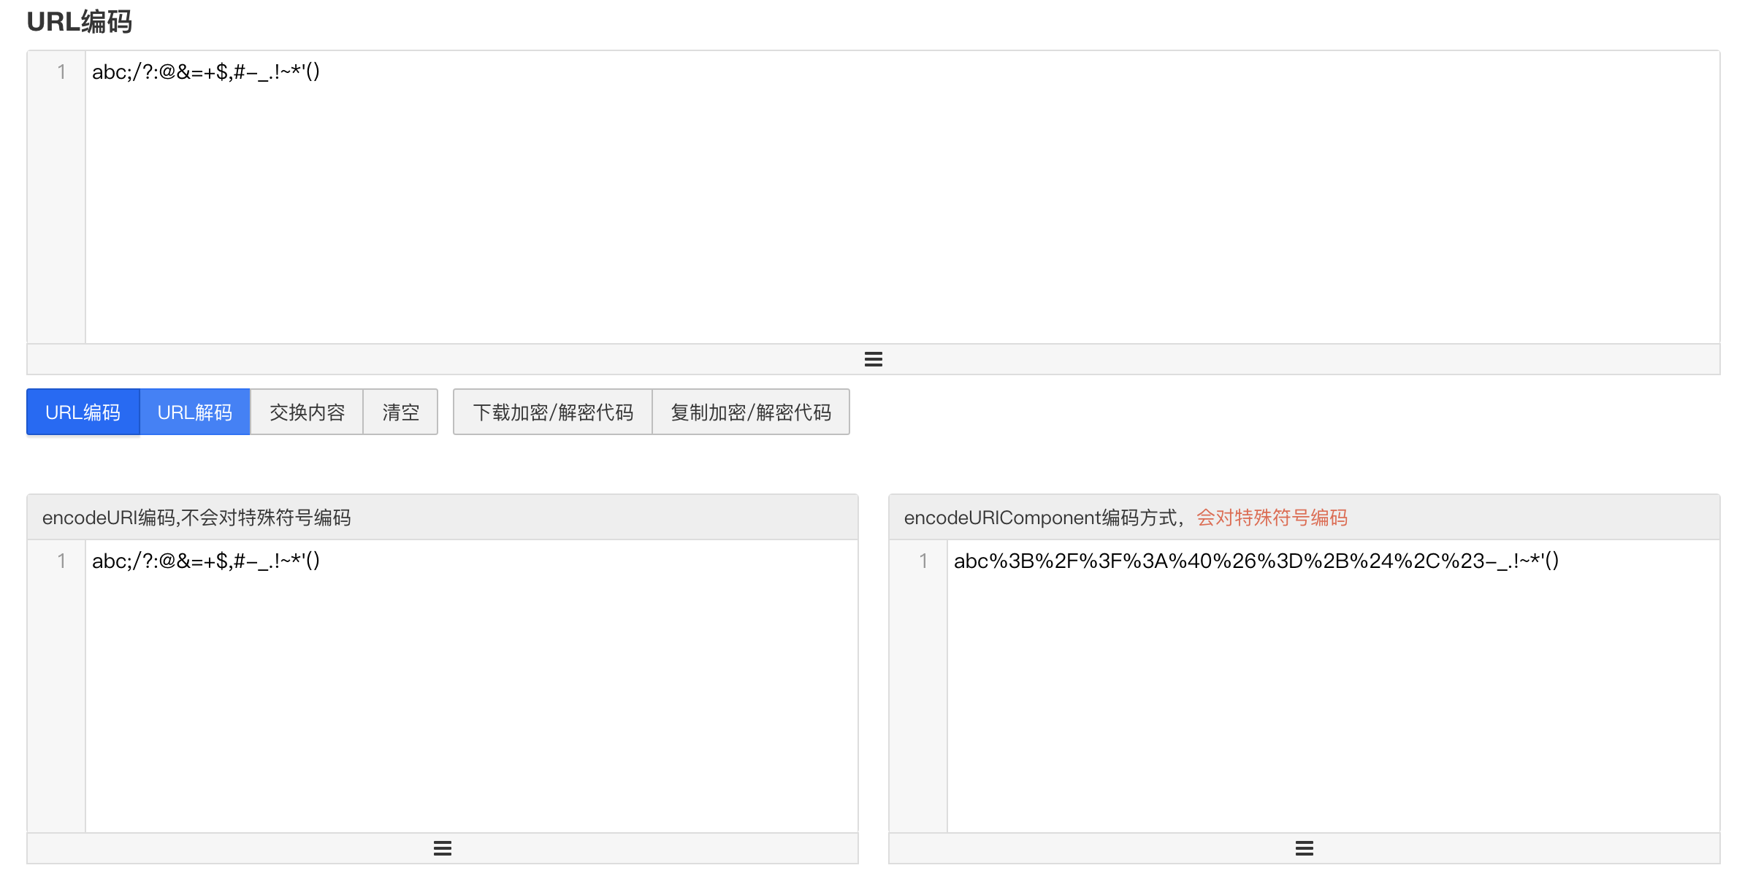Click the input editor's resize handle icon
The width and height of the screenshot is (1753, 876).
pyautogui.click(x=873, y=359)
